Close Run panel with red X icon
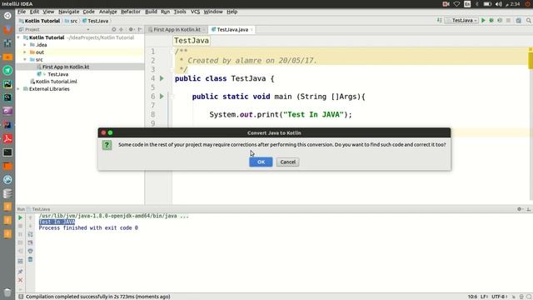The image size is (533, 300). (20, 280)
